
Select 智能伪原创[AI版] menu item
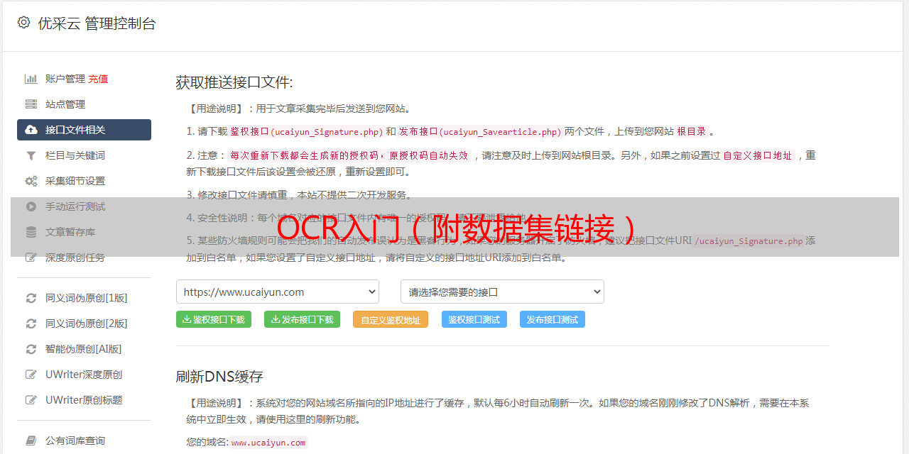click(83, 349)
